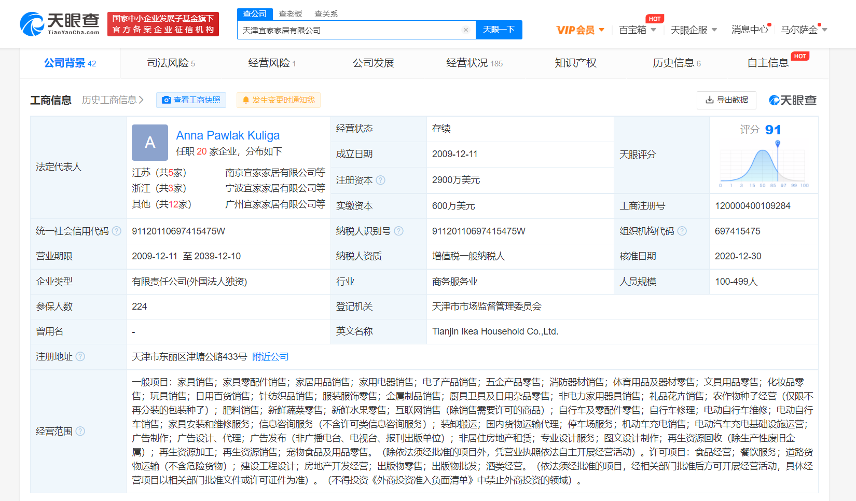Open 南京宜家家居有限公司等 link

coord(275,173)
